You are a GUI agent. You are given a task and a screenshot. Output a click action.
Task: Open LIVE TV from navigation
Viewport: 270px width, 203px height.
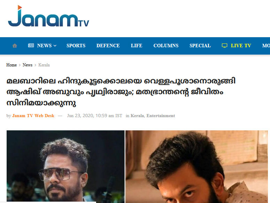pos(241,46)
